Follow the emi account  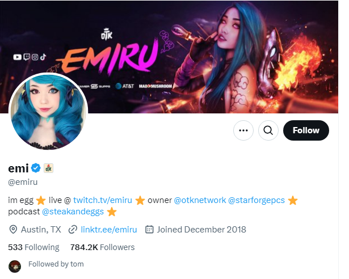point(306,130)
